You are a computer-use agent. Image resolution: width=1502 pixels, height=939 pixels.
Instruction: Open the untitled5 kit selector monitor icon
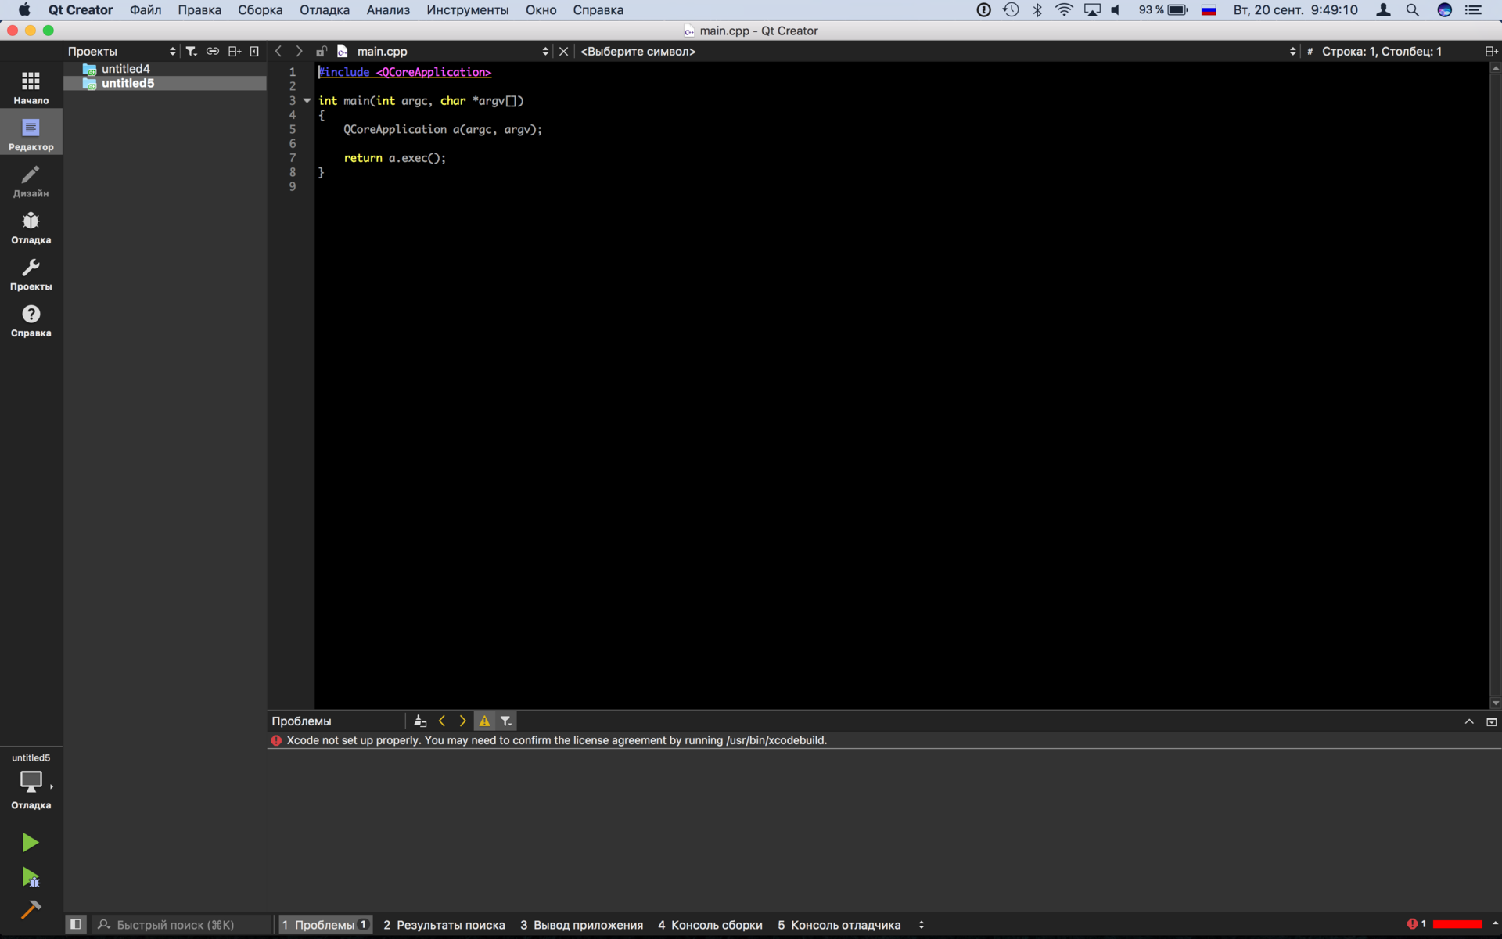click(x=31, y=781)
